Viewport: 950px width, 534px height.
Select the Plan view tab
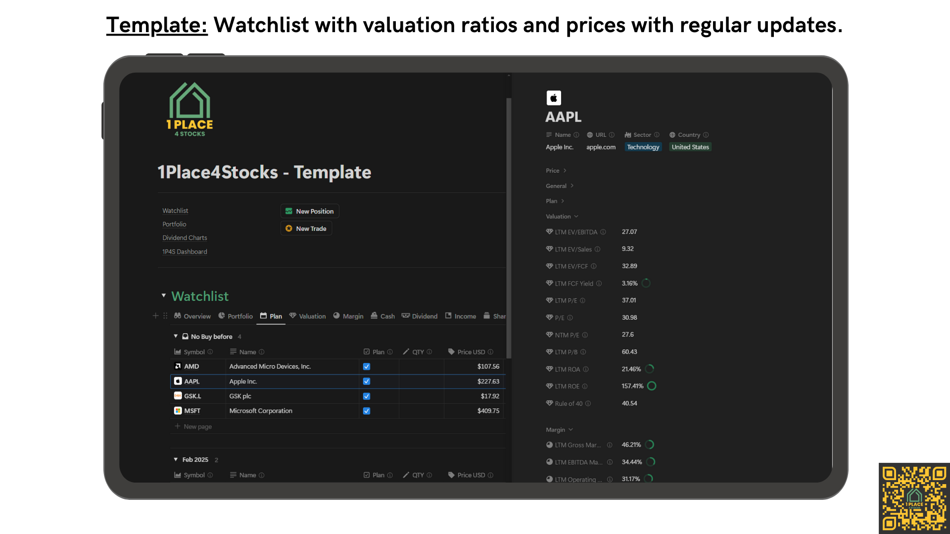pyautogui.click(x=271, y=316)
